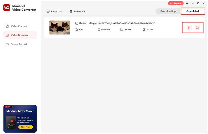Click the MiniTool MovieMaker ad title
The image size is (208, 134).
(20, 111)
